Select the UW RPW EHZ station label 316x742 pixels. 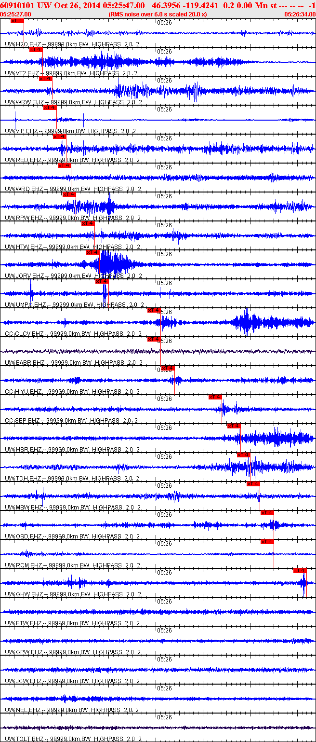tap(72, 218)
